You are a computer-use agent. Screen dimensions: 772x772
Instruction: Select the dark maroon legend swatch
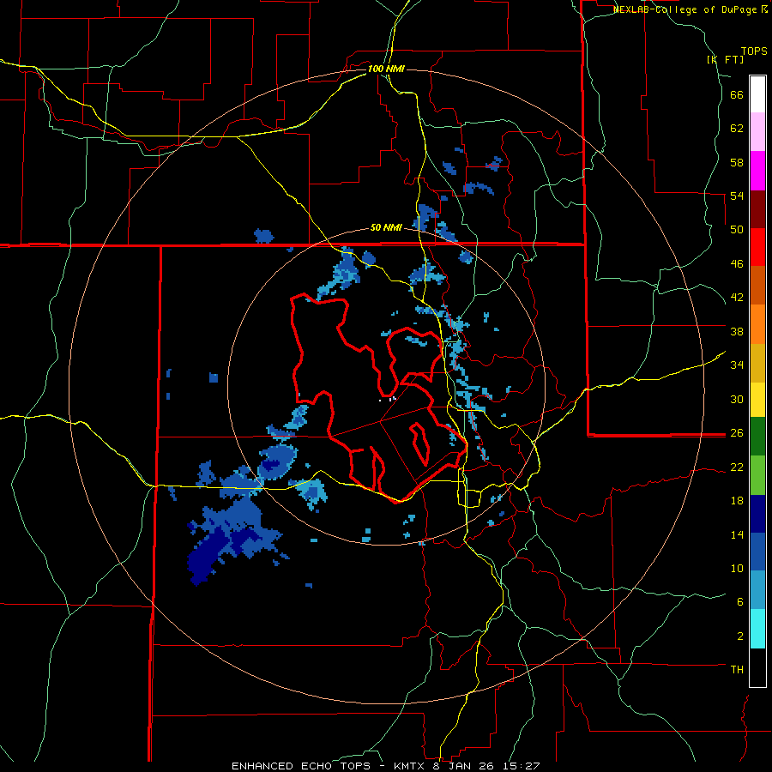(757, 209)
